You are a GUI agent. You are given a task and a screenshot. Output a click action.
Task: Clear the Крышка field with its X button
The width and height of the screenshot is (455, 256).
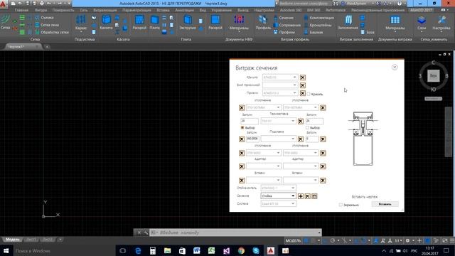[303, 78]
